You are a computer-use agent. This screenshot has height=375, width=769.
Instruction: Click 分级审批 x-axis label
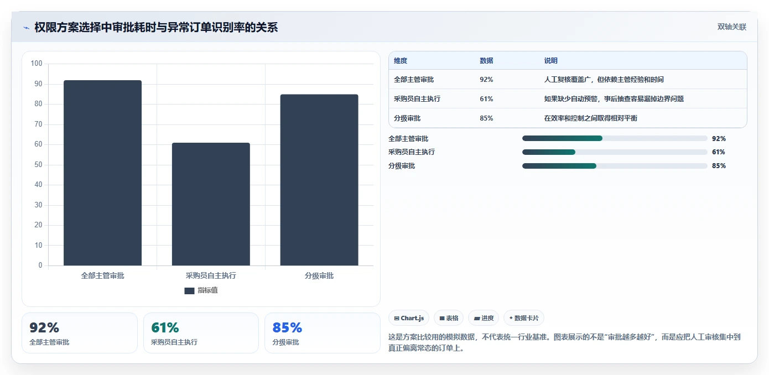click(x=319, y=275)
